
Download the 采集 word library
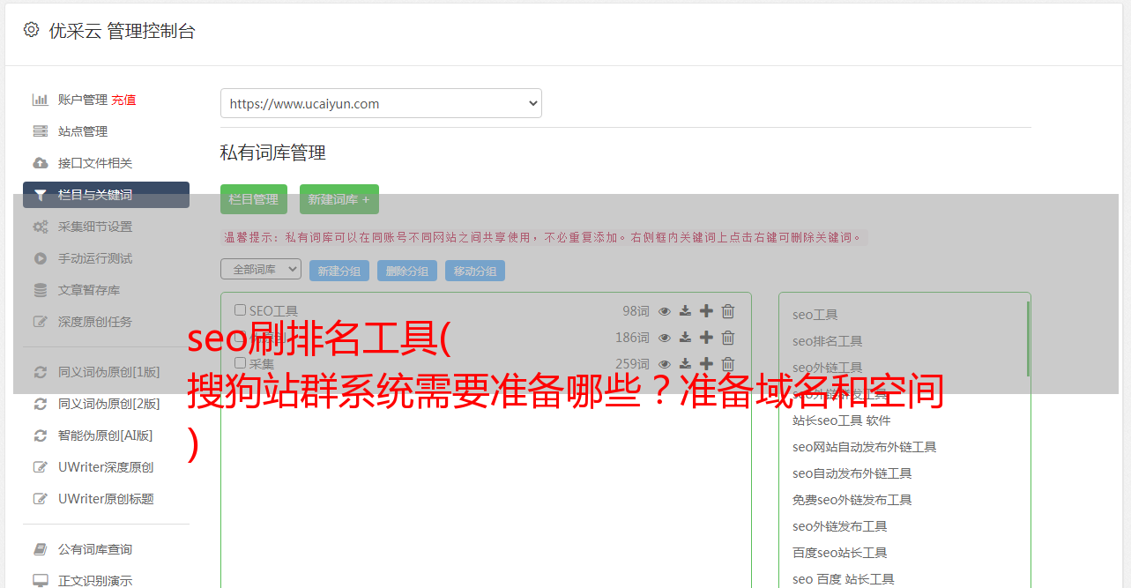point(685,364)
